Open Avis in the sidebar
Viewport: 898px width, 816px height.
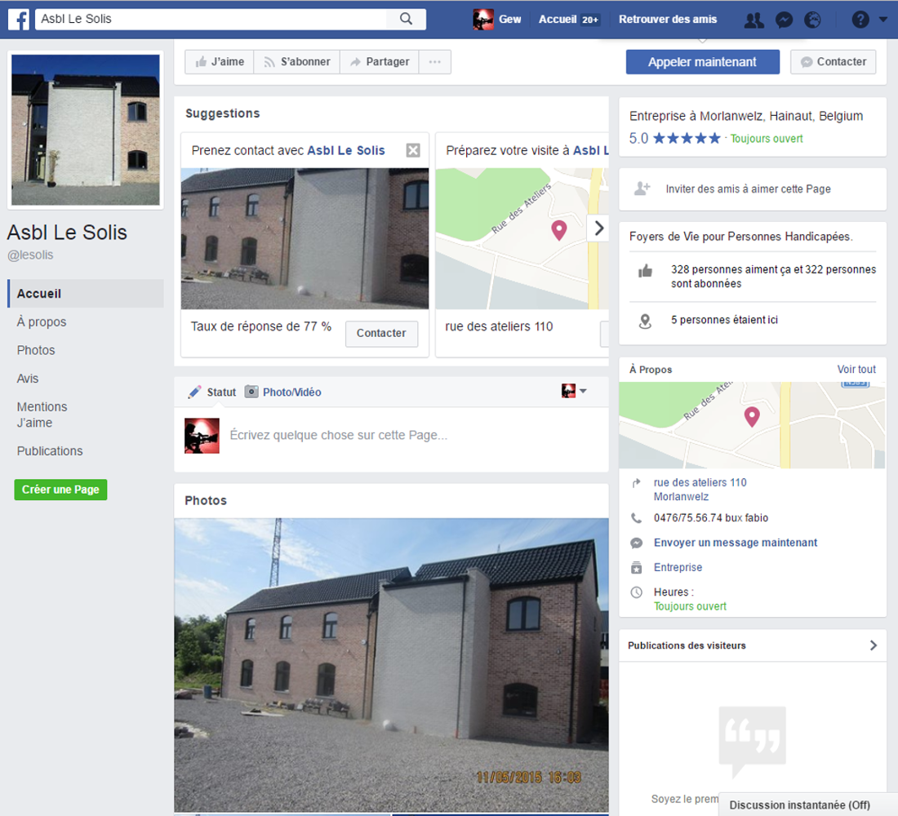point(28,379)
